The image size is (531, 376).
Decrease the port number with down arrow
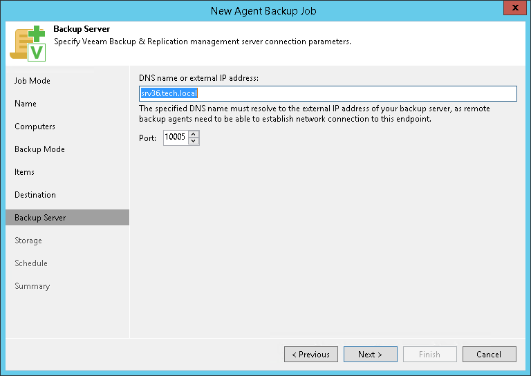pos(194,142)
